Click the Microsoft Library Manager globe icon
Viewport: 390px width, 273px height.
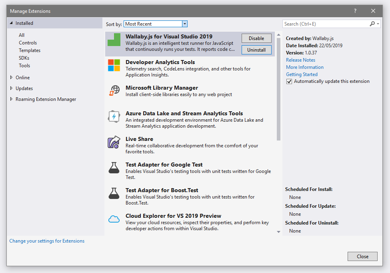click(114, 90)
